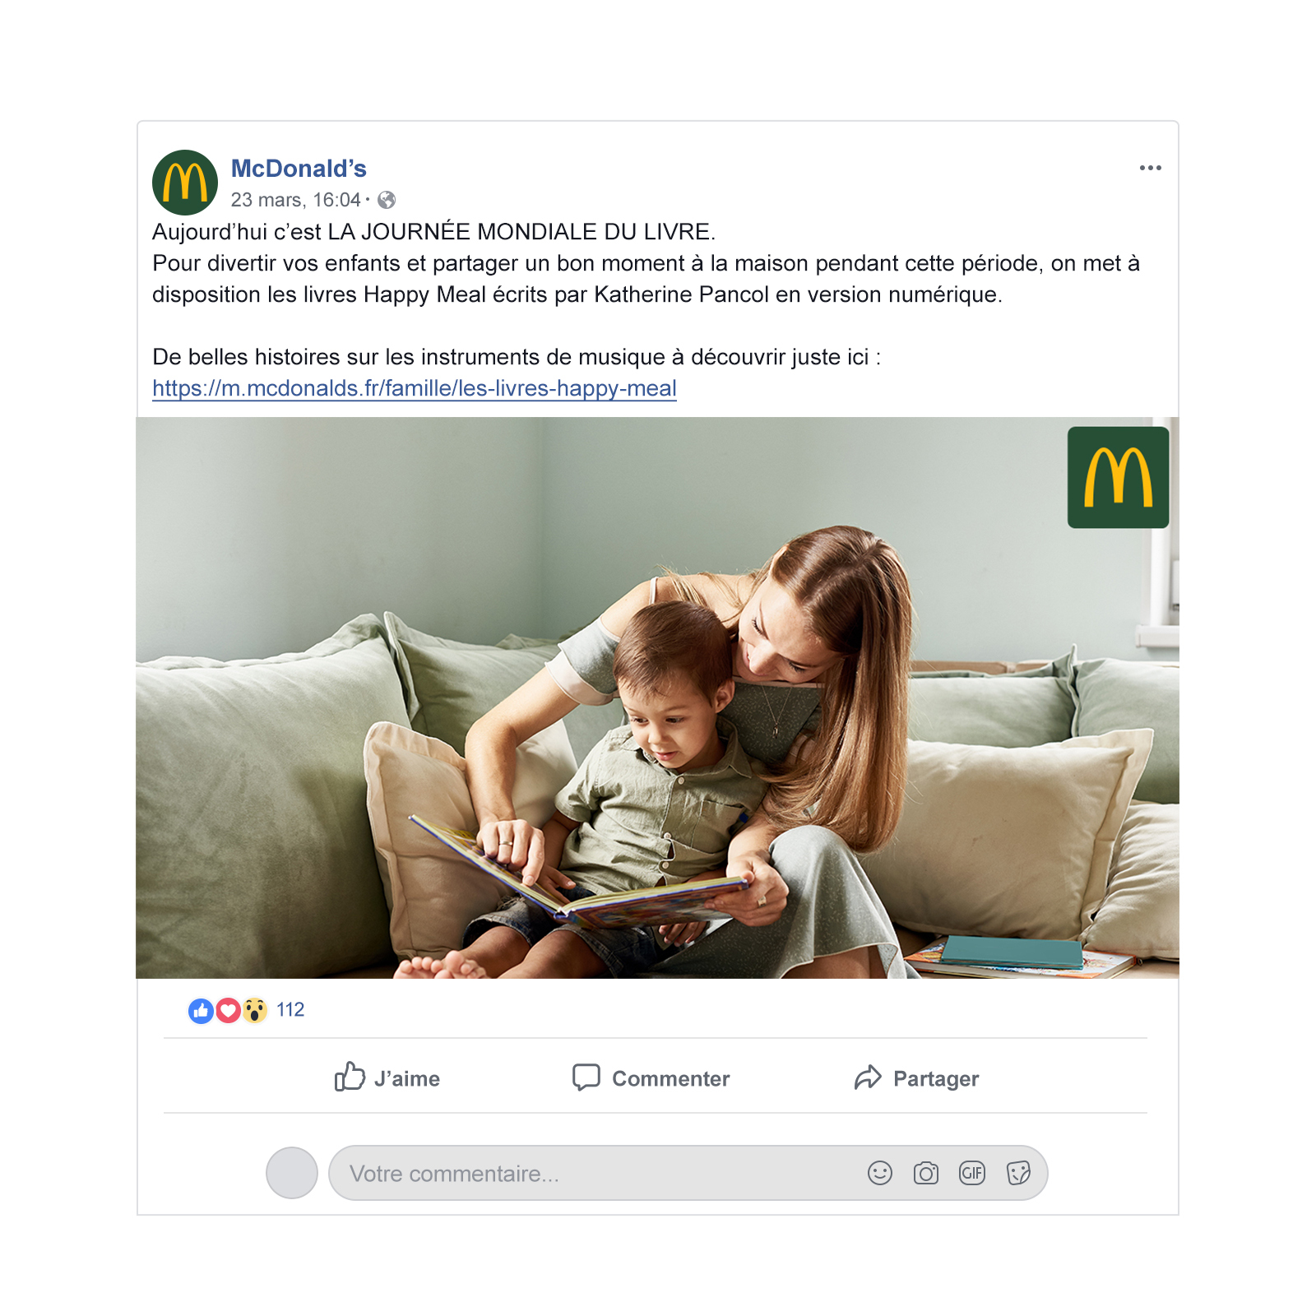Show the 112 reactions list
Screen dimensions: 1316x1316
(290, 1010)
